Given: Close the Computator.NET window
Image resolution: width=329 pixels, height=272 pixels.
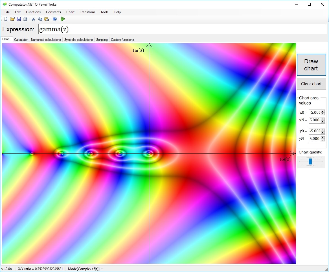Looking at the screenshot, I should tap(322, 5).
